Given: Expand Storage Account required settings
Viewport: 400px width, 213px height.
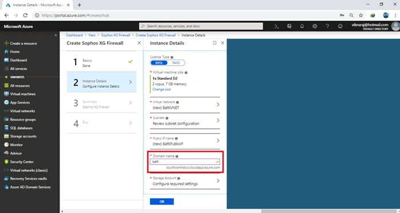Looking at the screenshot, I should [185, 181].
